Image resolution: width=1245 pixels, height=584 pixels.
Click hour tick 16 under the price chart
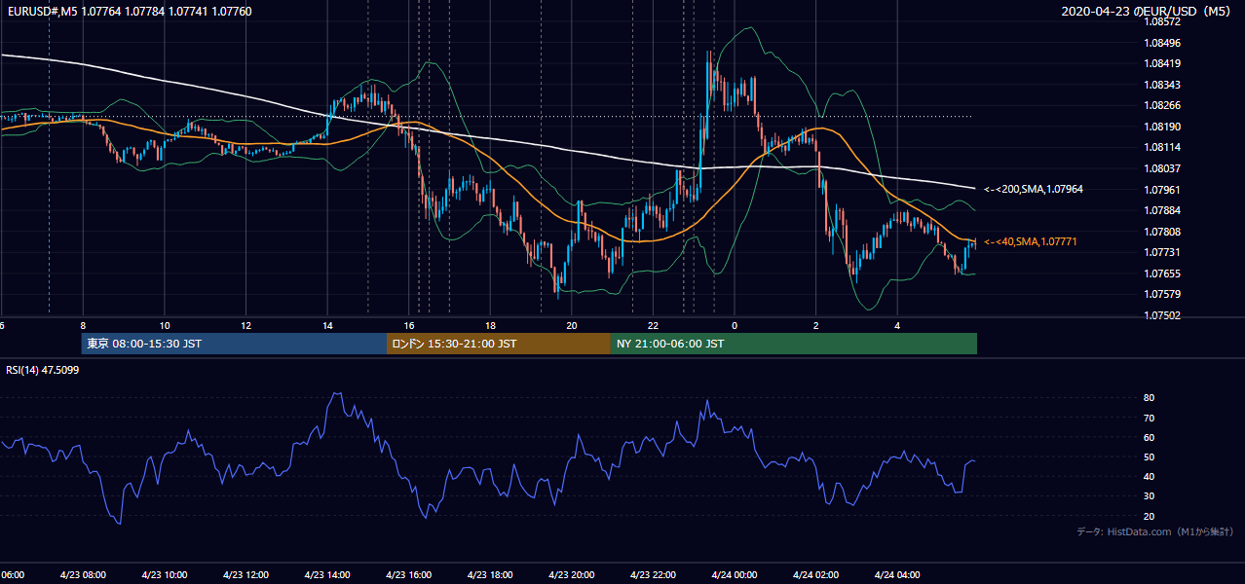[x=409, y=325]
